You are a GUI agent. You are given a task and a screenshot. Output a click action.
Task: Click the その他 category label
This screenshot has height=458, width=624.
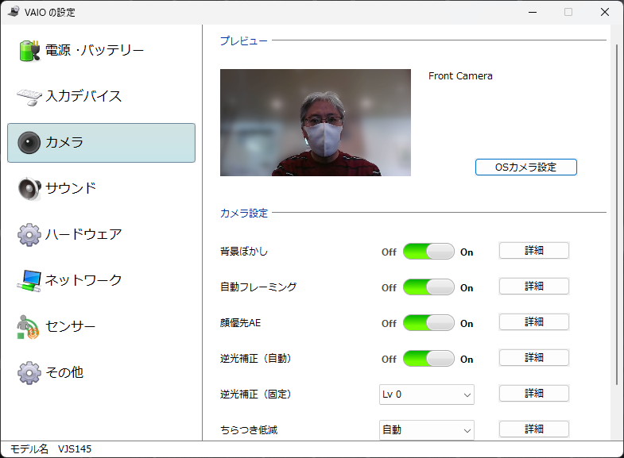[64, 372]
